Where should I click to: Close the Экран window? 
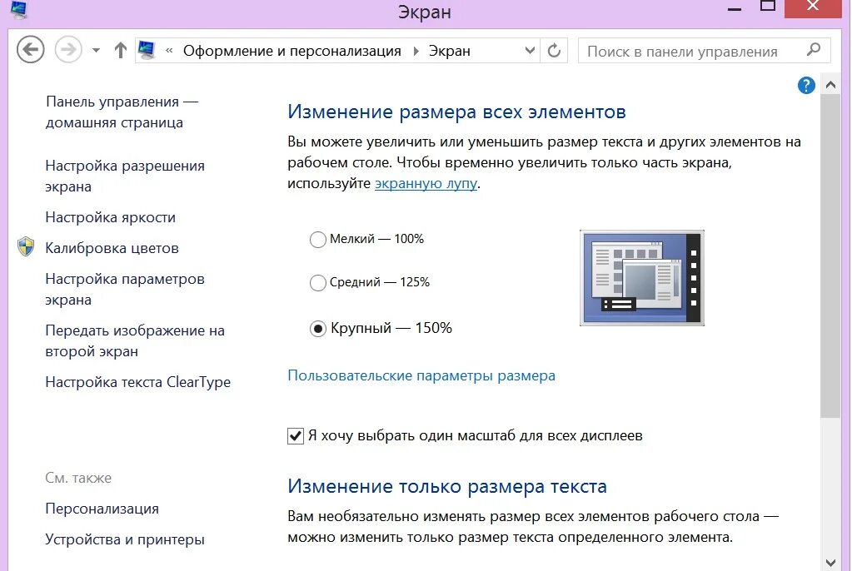[x=813, y=7]
